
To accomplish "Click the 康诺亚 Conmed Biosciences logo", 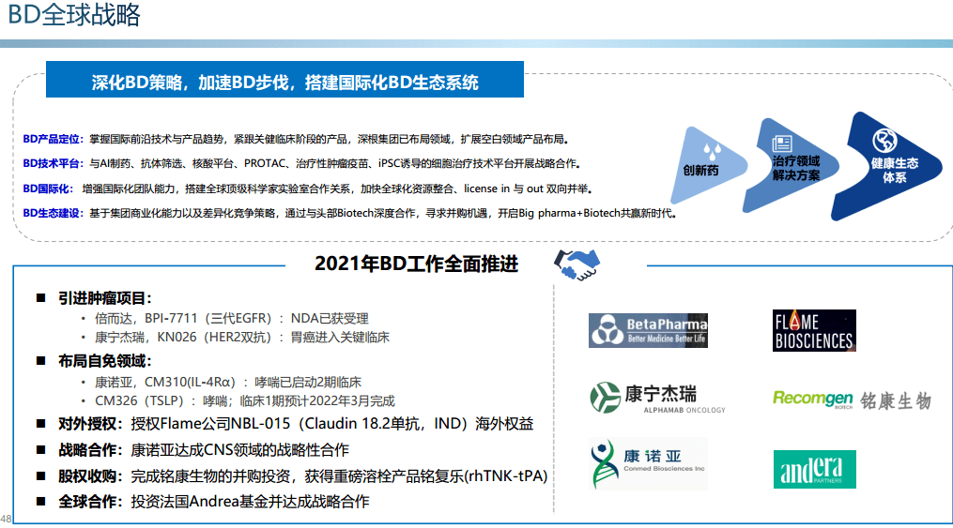I will [x=648, y=463].
